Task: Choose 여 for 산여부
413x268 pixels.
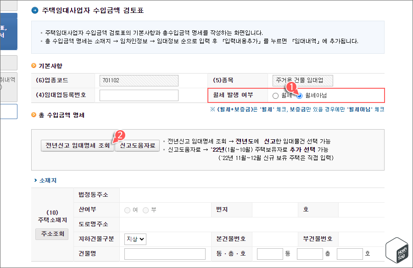Action: click(x=127, y=210)
